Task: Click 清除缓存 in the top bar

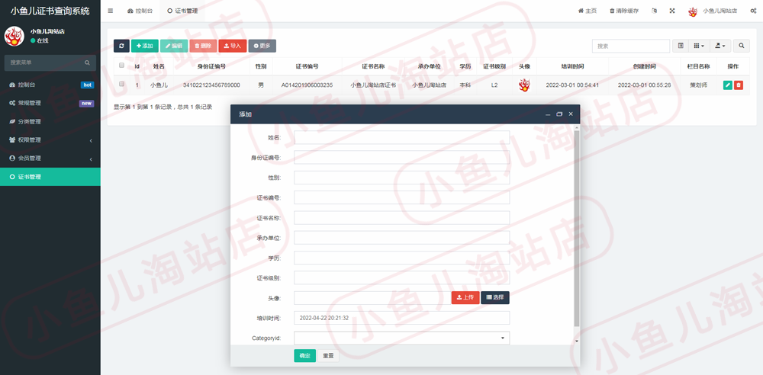Action: click(x=624, y=11)
